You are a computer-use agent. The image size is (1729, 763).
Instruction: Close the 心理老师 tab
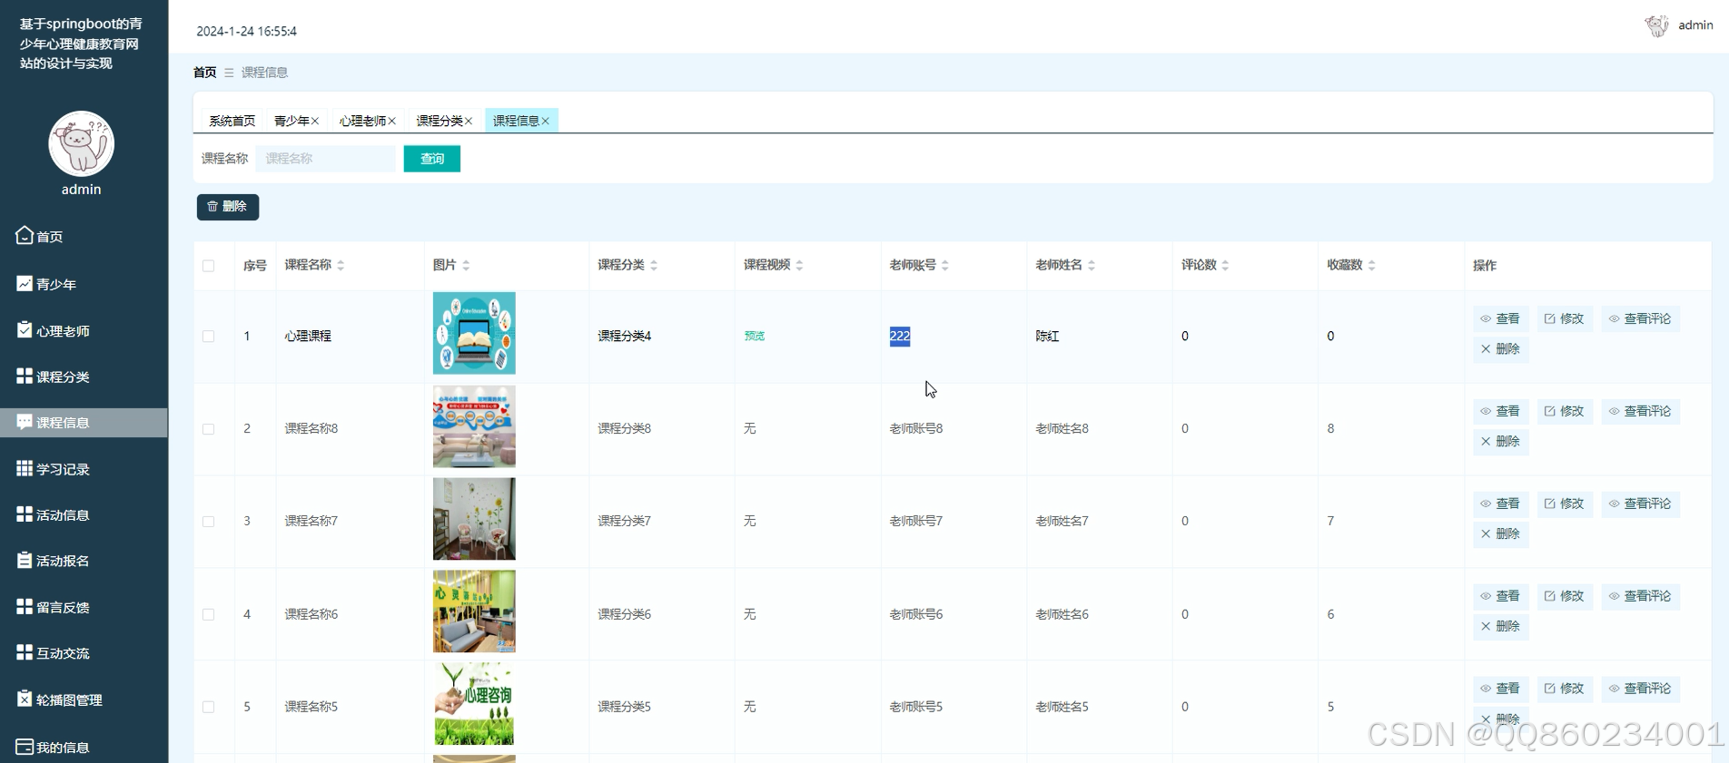(392, 121)
